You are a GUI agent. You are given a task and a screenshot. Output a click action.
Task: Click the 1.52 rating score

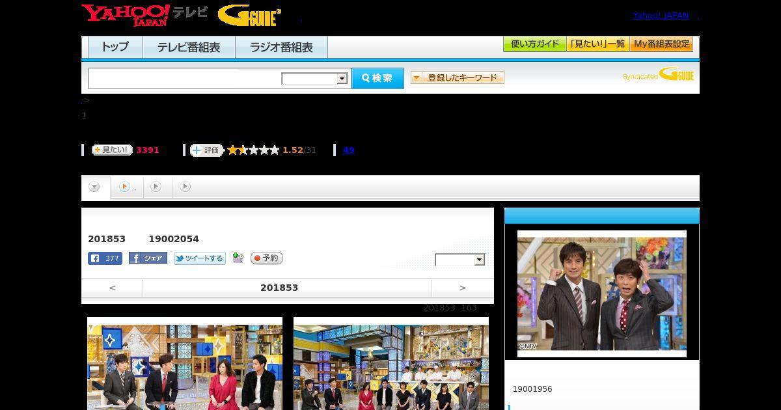pyautogui.click(x=293, y=150)
